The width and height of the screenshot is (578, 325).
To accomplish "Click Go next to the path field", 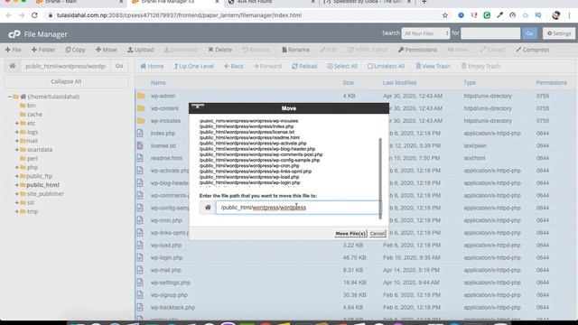I will coord(119,66).
